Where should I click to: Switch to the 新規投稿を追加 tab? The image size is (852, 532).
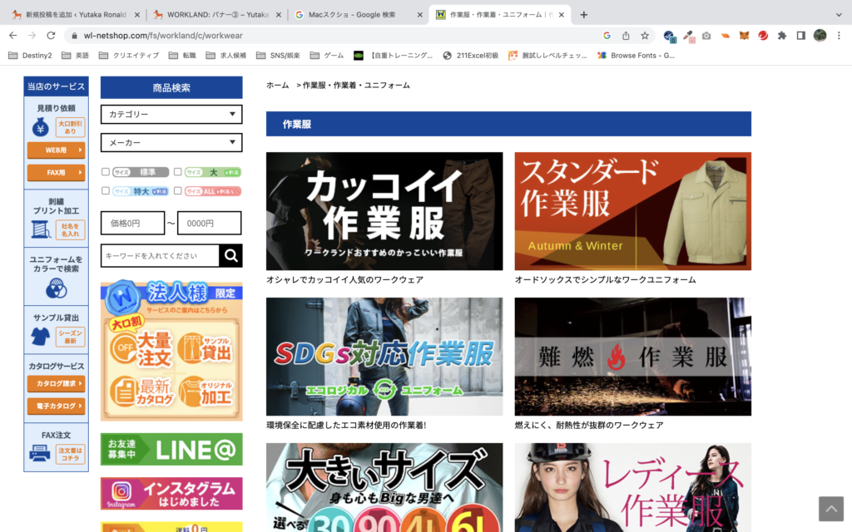coord(74,15)
